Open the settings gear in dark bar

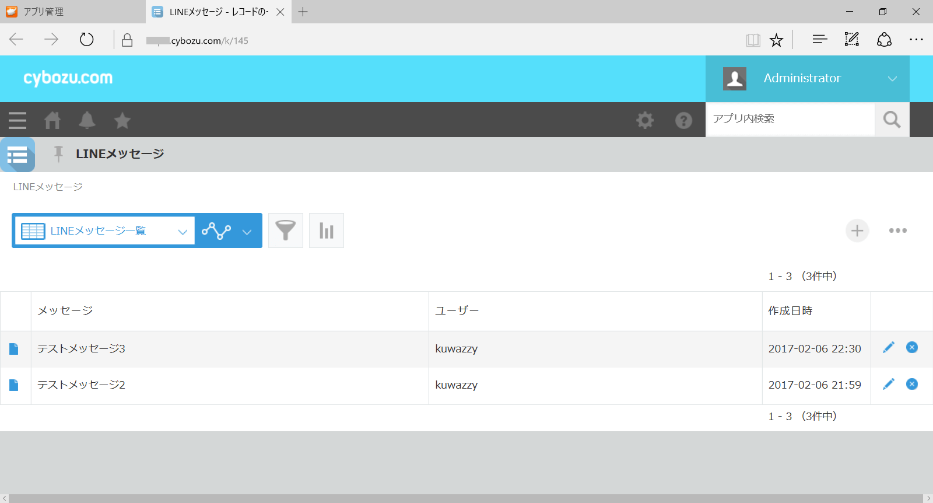tap(645, 120)
